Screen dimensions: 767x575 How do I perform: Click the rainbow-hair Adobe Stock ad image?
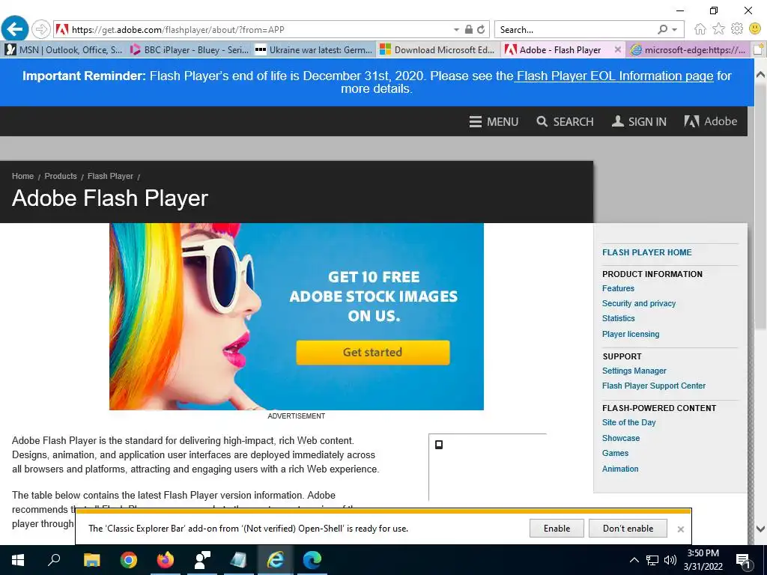(x=297, y=317)
